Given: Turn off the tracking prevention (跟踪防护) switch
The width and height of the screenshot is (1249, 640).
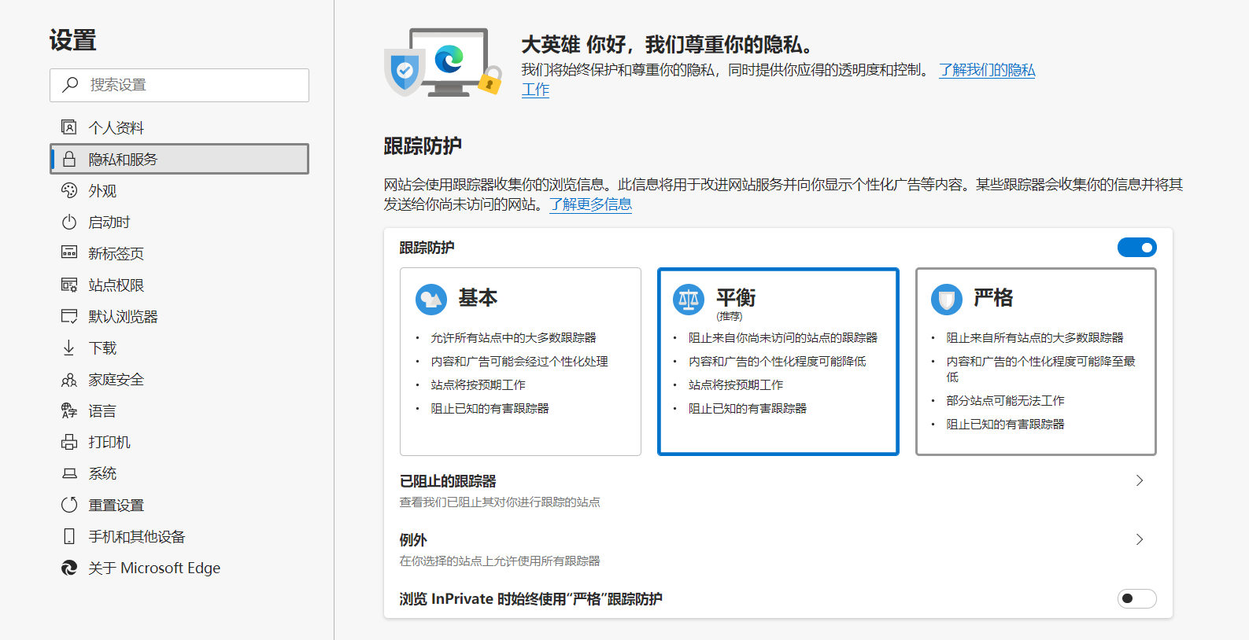Looking at the screenshot, I should point(1136,248).
